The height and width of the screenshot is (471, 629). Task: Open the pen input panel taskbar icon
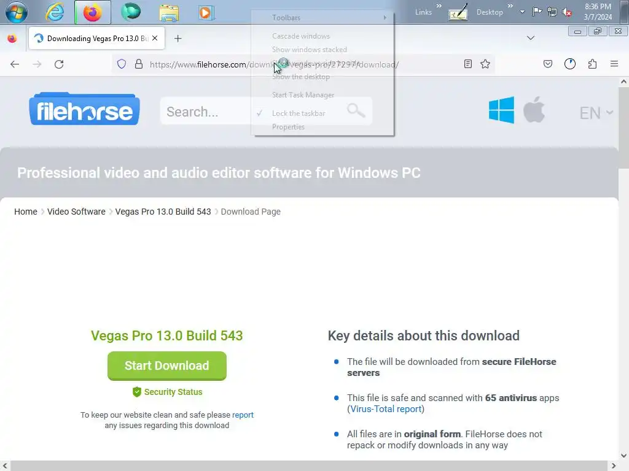coord(458,12)
